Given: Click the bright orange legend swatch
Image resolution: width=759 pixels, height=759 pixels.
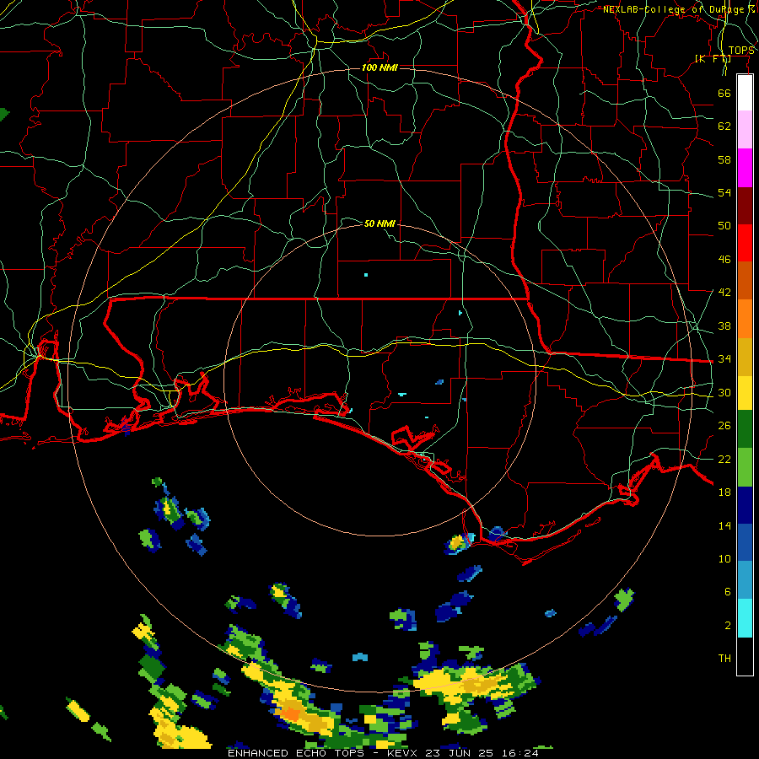Looking at the screenshot, I should coord(745,319).
